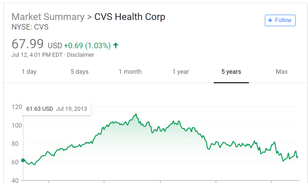
Task: Open the Market Summary breadcrumb link
Action: click(48, 17)
